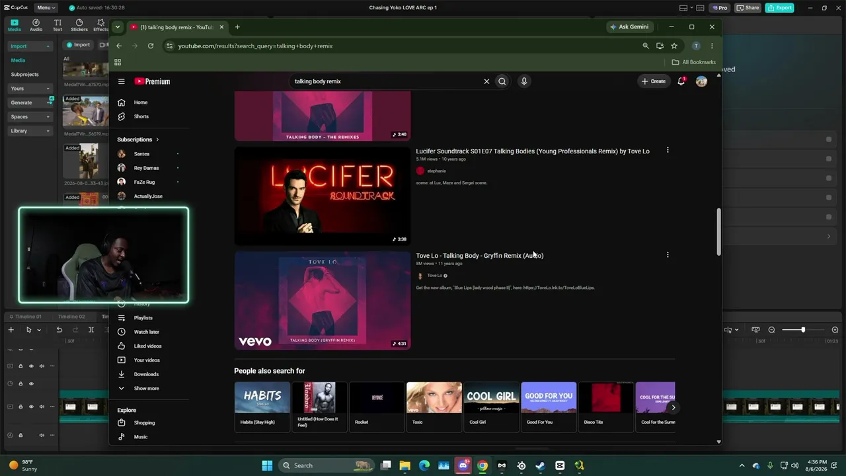This screenshot has width=846, height=476.
Task: Select the Media tab in CapCut
Action: point(14,25)
